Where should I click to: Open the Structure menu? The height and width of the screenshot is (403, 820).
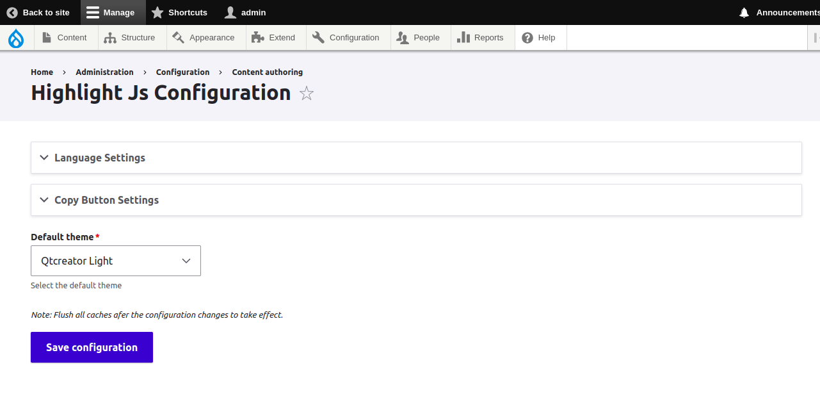pos(133,38)
